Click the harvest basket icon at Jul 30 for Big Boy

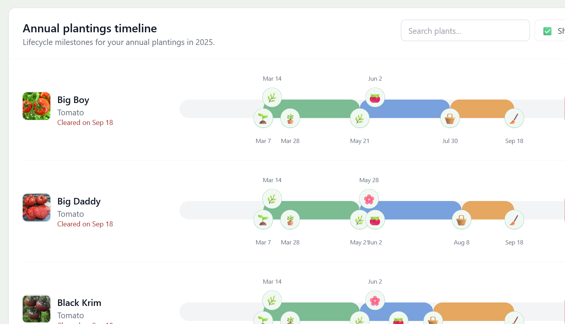pyautogui.click(x=450, y=118)
